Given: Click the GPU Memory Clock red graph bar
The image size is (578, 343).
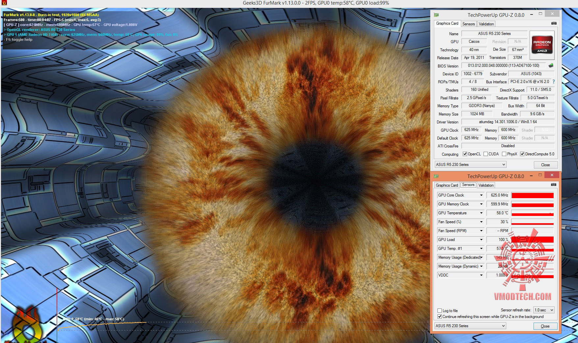Looking at the screenshot, I should pyautogui.click(x=532, y=204).
